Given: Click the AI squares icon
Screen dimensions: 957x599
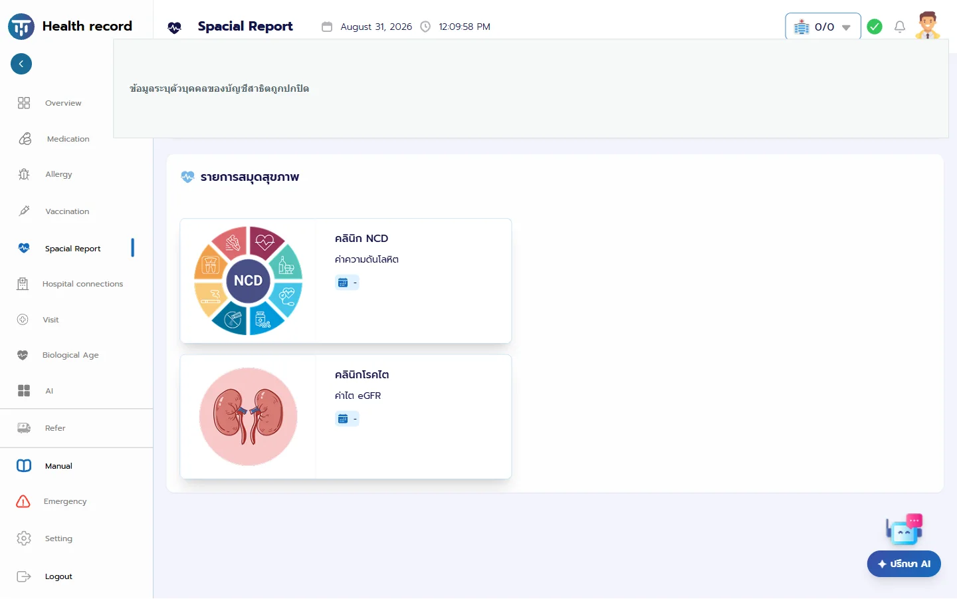Looking at the screenshot, I should pyautogui.click(x=24, y=391).
